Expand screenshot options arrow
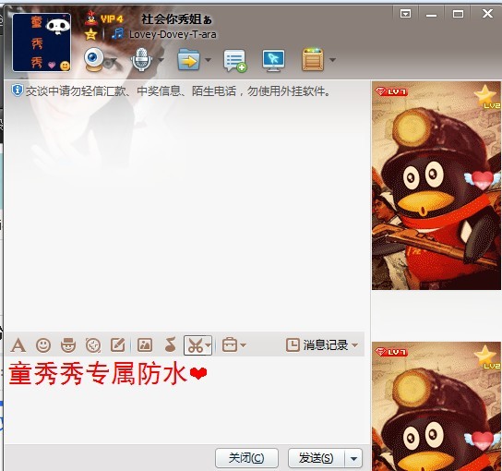The width and height of the screenshot is (502, 471). (x=209, y=345)
